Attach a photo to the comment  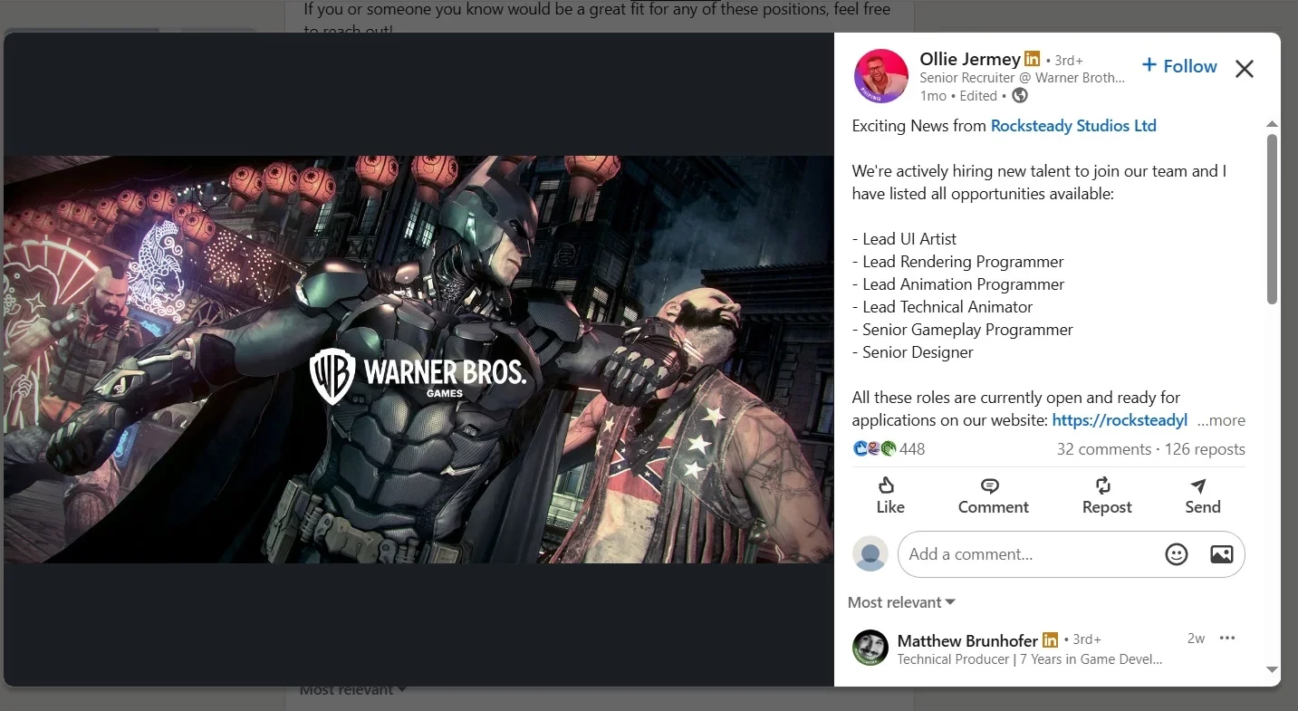(x=1221, y=554)
